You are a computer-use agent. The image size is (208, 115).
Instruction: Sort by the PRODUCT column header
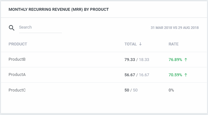click(x=18, y=44)
